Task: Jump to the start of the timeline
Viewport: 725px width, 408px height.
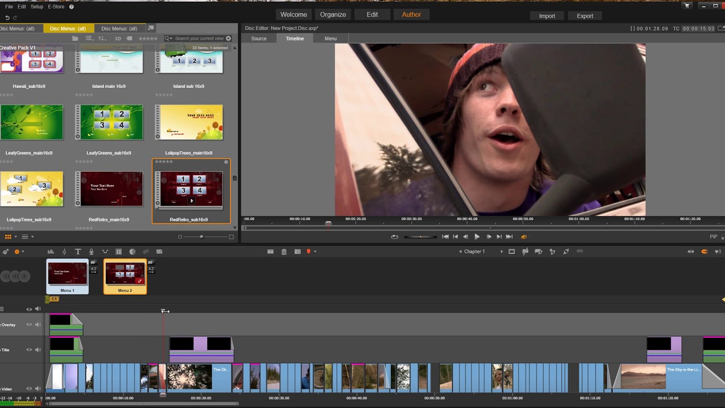Action: [445, 237]
